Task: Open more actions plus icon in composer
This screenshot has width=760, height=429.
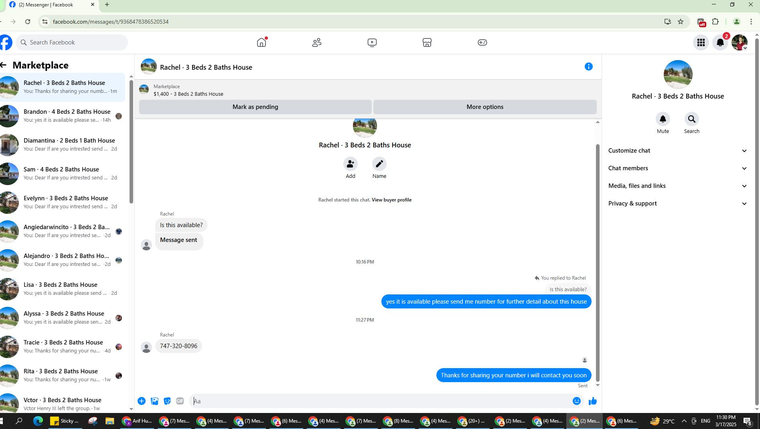Action: pyautogui.click(x=142, y=401)
